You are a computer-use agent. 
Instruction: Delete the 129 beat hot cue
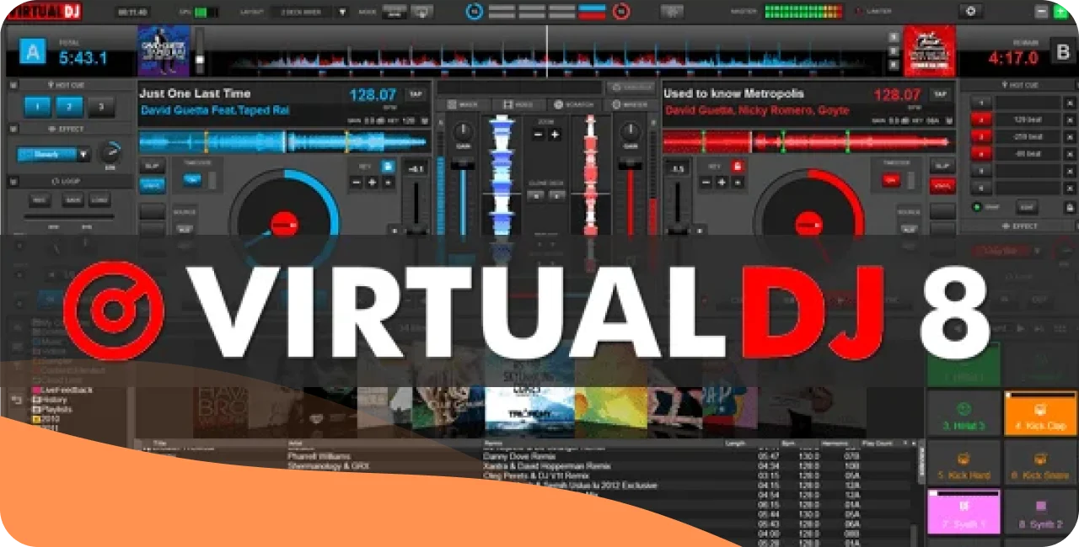click(1070, 119)
